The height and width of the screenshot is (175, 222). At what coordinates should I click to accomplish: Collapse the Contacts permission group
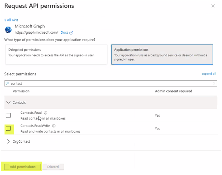pos(9,102)
